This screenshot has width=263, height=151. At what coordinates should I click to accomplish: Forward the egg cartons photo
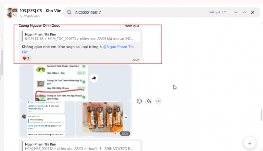click(x=126, y=118)
